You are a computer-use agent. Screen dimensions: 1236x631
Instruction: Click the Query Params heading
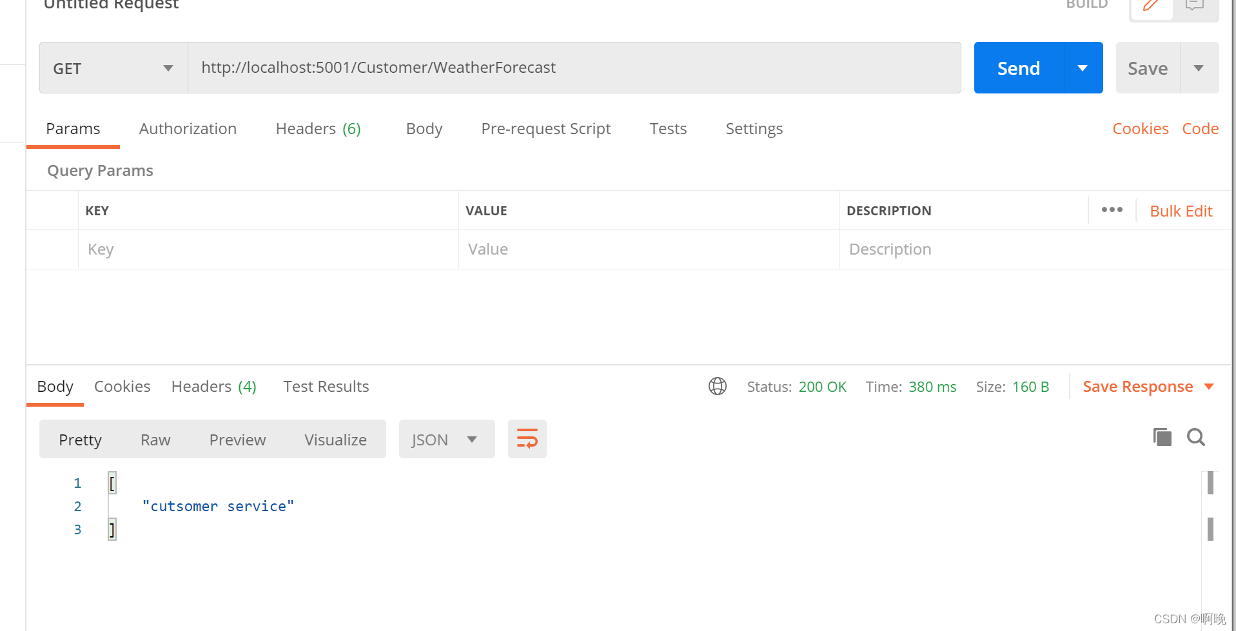point(100,171)
